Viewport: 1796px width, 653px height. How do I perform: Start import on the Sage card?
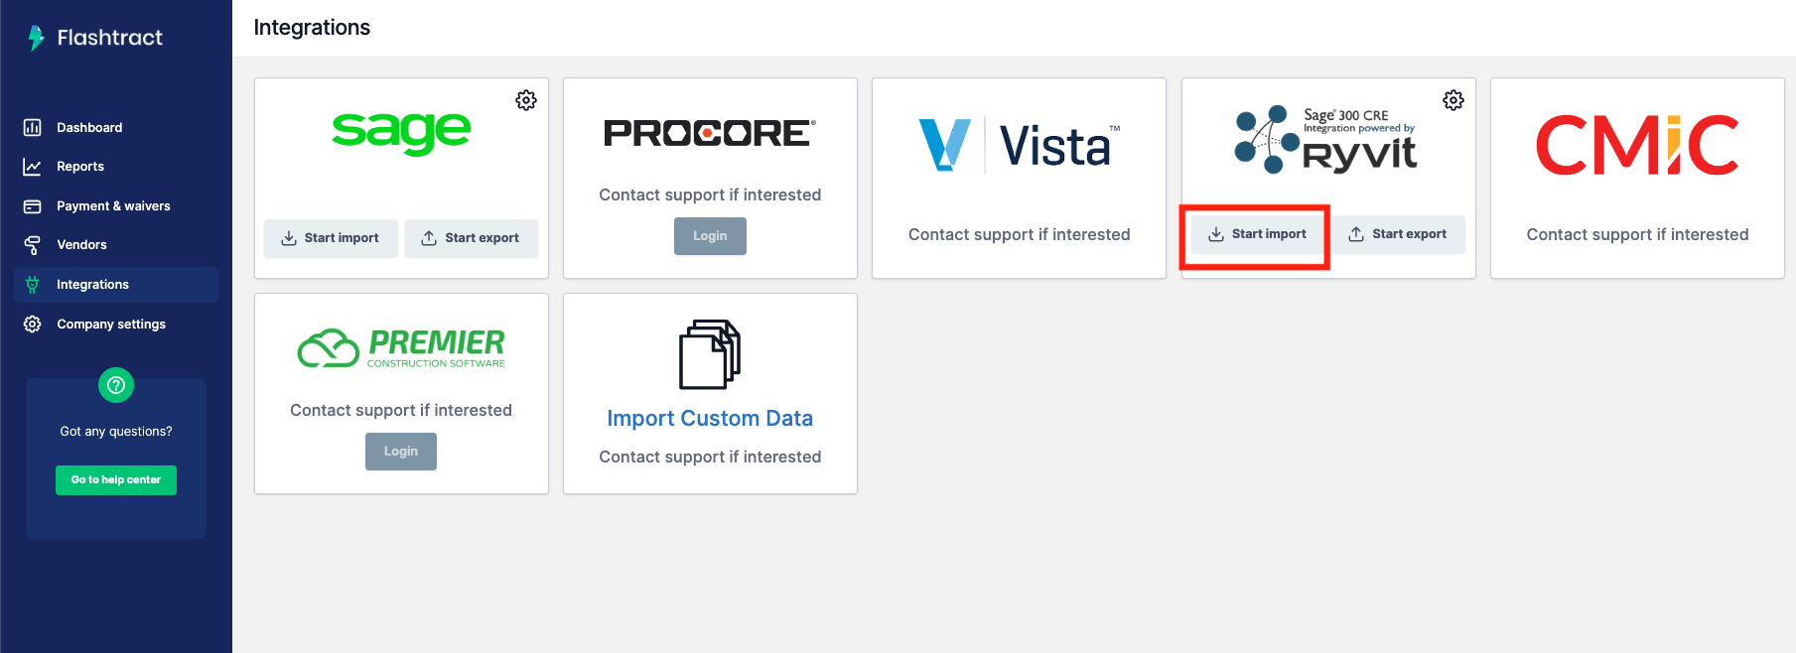331,238
